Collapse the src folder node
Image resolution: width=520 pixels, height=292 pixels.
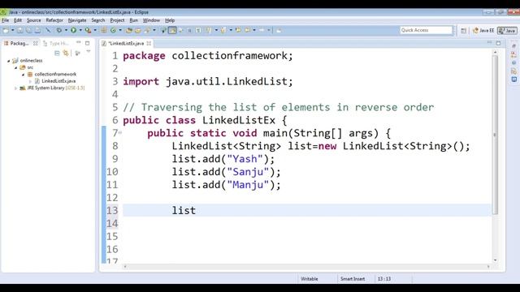(x=15, y=67)
